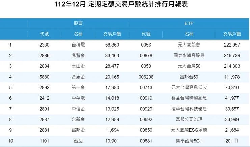250x147 pixels.
Task: Select ETF name 國泰台灣5G+
Action: click(189, 141)
